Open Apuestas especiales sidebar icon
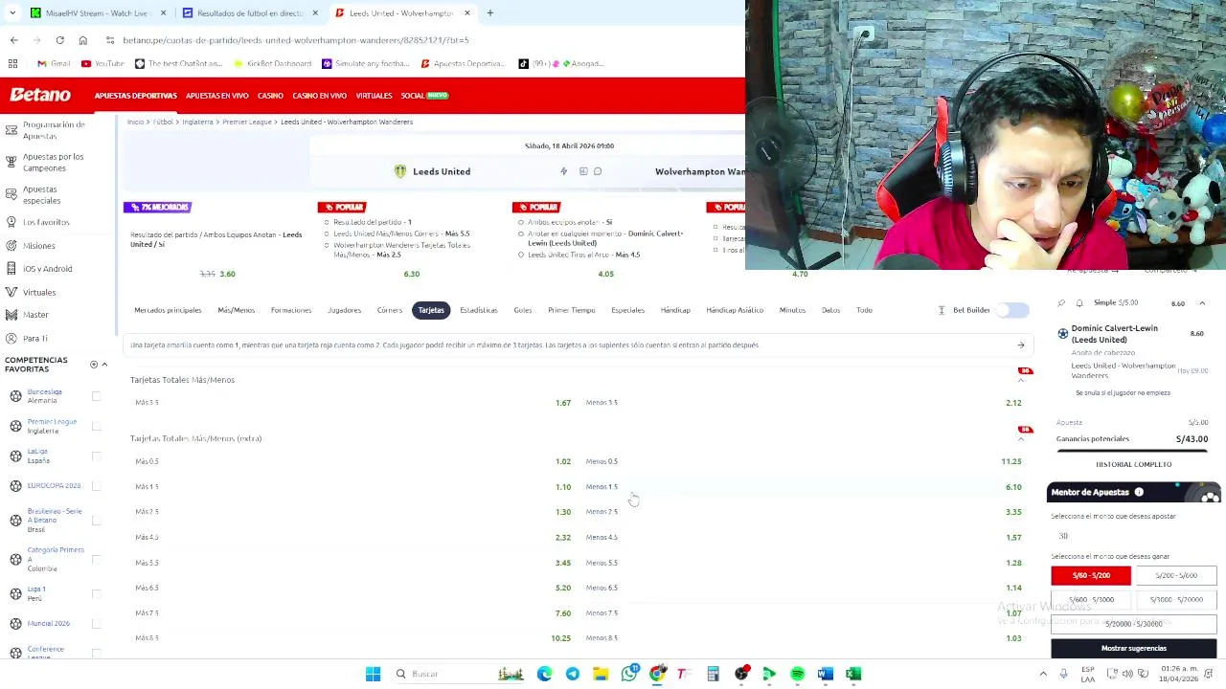Viewport: 1226px width, 689px height. coord(11,194)
